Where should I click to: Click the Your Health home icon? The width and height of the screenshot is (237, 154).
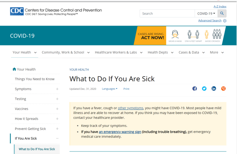coord(14,69)
